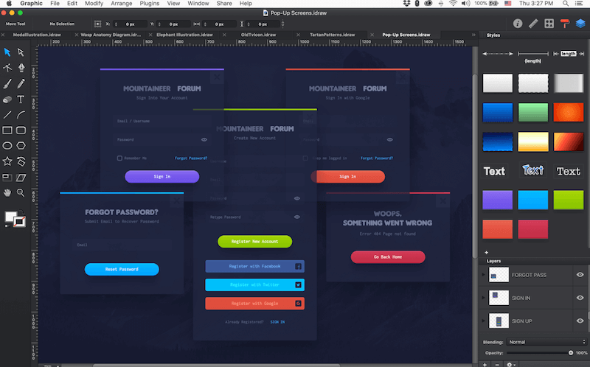This screenshot has height=367, width=590.
Task: Select the Line tool
Action: [x=7, y=115]
